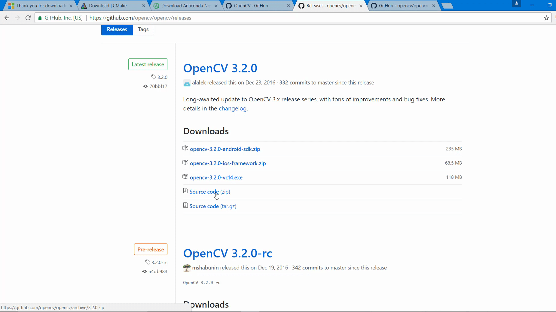Click the 'OpenCV 3.2.0-rc' monospace description

click(x=202, y=283)
